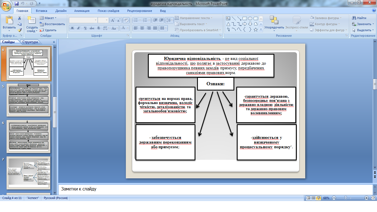
Task: Click the Increase font size icon
Action: (113, 20)
